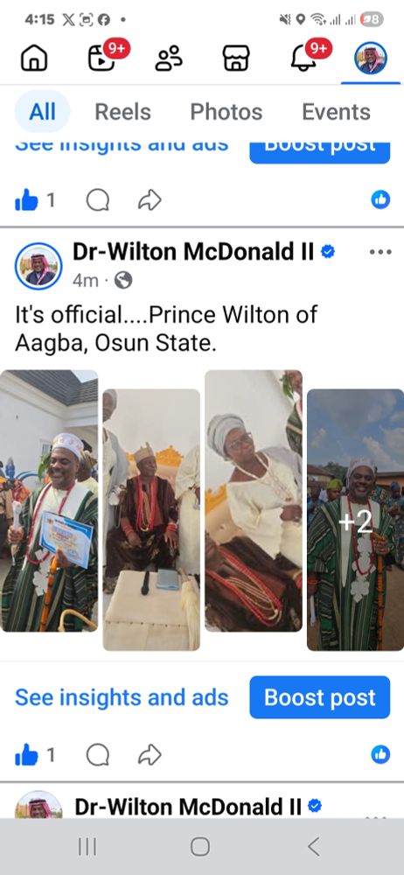Select the Events filter tab

pos(336,112)
